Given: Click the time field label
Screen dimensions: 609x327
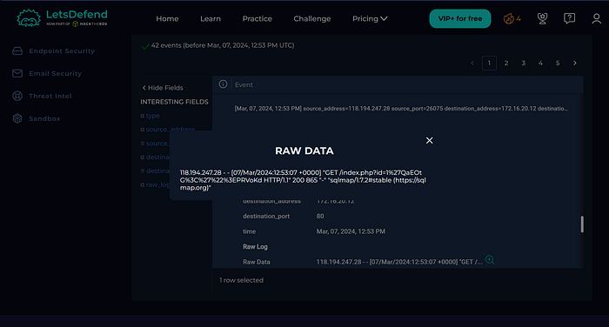Looking at the screenshot, I should [x=249, y=231].
